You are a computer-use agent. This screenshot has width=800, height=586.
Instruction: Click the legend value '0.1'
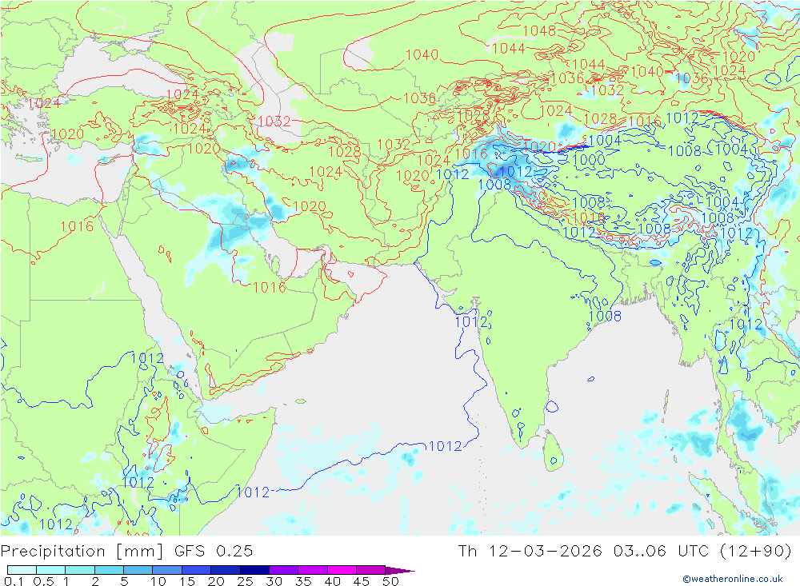click(x=14, y=581)
